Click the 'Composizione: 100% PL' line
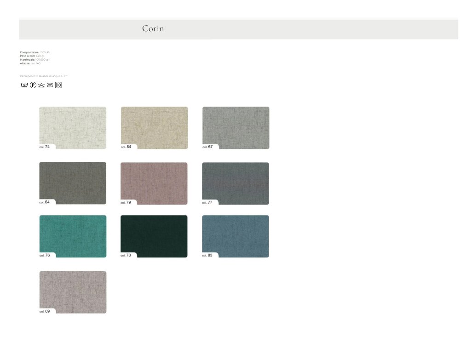Screen dimensions: 471x353 35,52
